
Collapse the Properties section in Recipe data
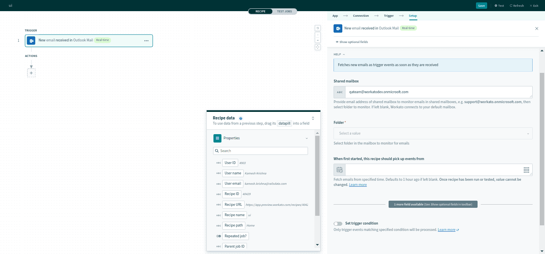tap(306, 138)
